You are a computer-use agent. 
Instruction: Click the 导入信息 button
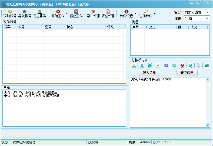coord(149,73)
